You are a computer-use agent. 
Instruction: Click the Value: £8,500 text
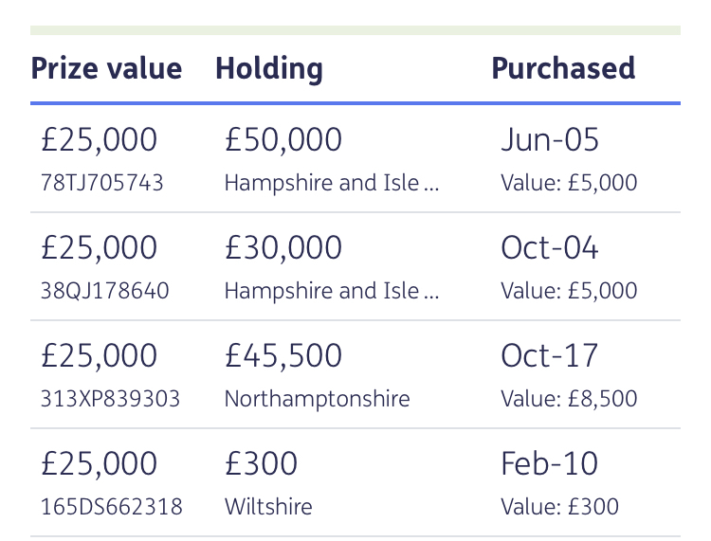569,399
